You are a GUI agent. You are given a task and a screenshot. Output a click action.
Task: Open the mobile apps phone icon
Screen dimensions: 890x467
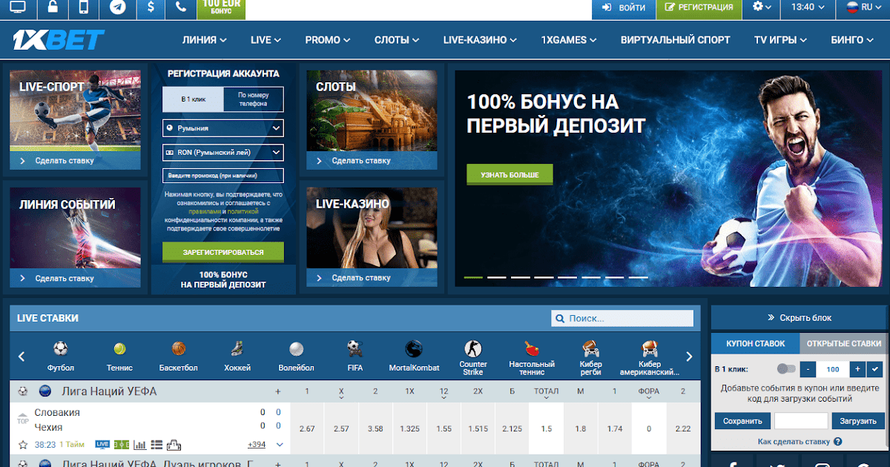pyautogui.click(x=84, y=8)
